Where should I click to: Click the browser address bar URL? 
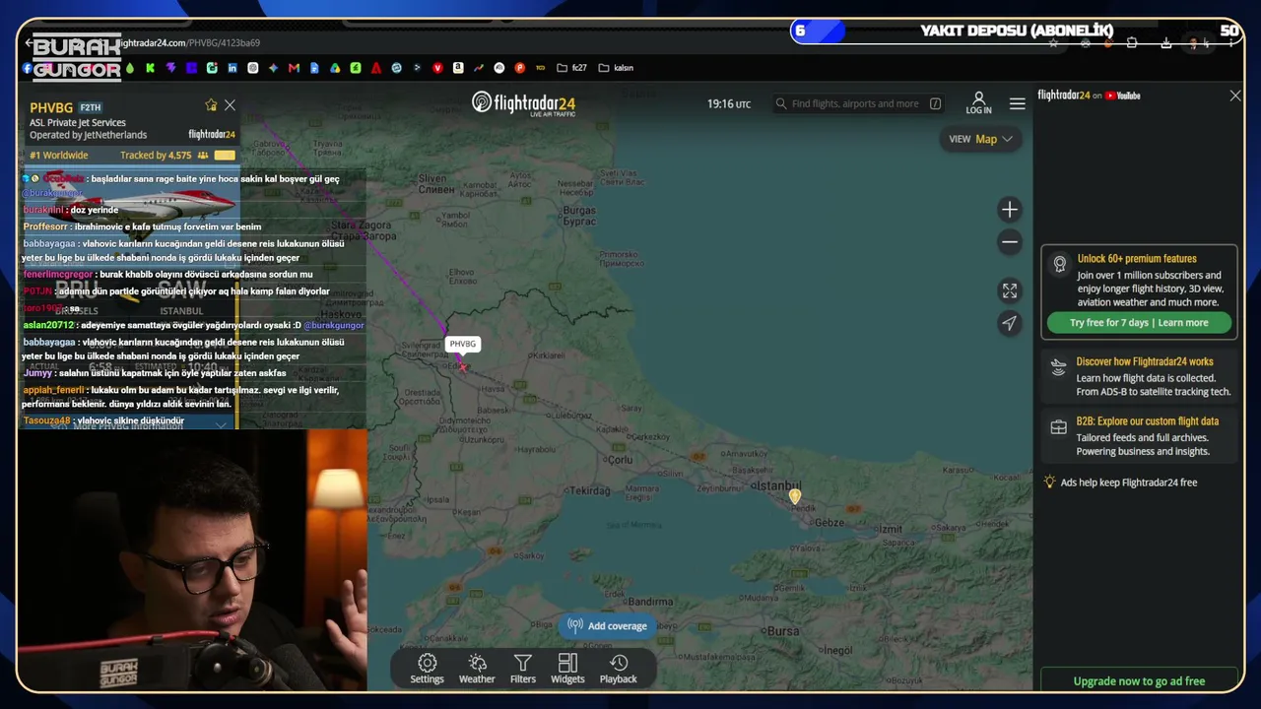coord(187,43)
